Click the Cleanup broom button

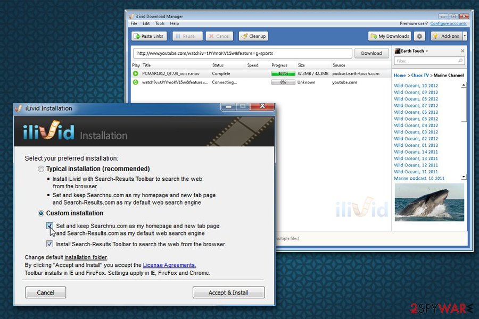point(253,36)
